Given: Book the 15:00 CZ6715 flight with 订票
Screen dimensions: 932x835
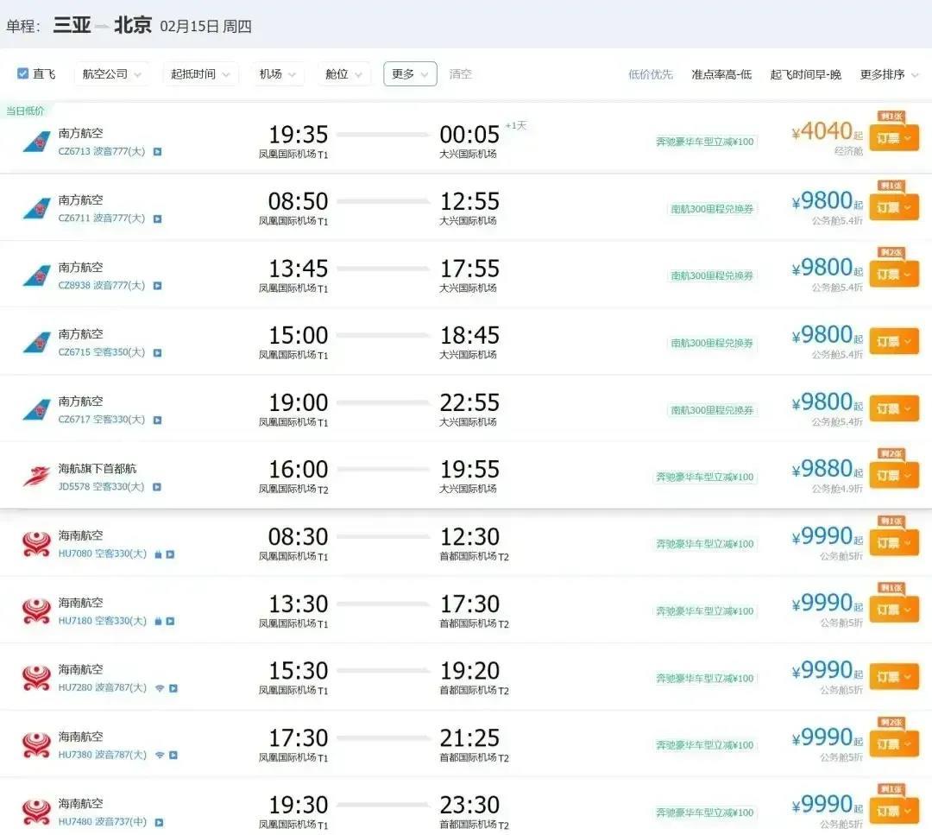Looking at the screenshot, I should tap(894, 341).
